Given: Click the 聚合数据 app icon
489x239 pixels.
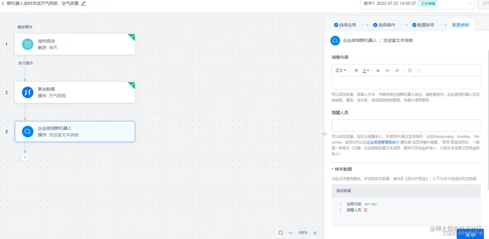Looking at the screenshot, I should tap(27, 92).
